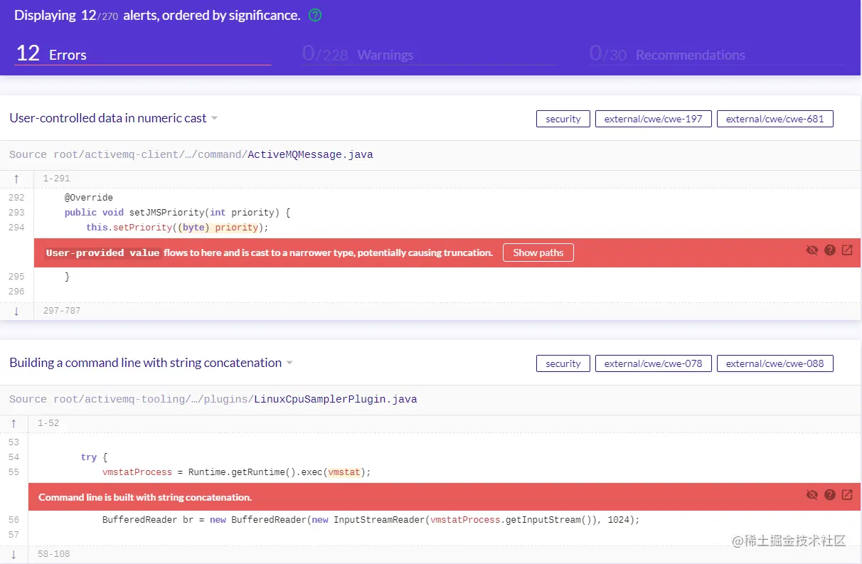Screen dimensions: 862x564
Task: Select the 12 Errors tab
Action: (x=143, y=54)
